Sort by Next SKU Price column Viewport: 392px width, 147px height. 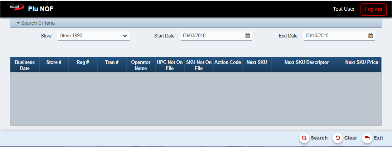pyautogui.click(x=362, y=62)
